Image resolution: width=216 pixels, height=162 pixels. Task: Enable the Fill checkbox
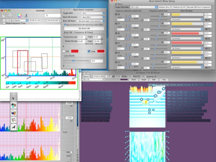(x=64, y=51)
